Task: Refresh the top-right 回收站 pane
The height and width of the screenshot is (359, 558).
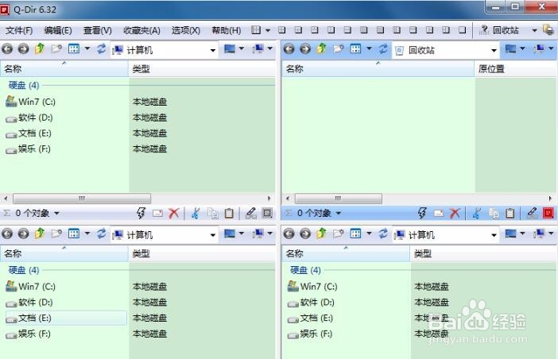Action: pyautogui.click(x=383, y=48)
